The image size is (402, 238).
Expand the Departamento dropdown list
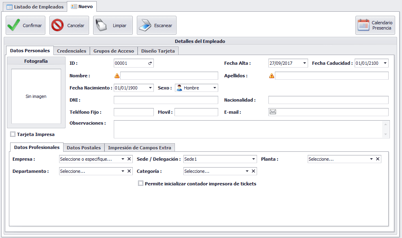(123, 171)
